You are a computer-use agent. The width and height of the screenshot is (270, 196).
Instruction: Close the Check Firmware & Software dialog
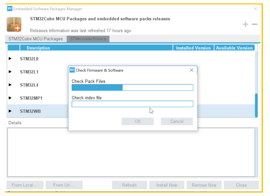pos(191,70)
